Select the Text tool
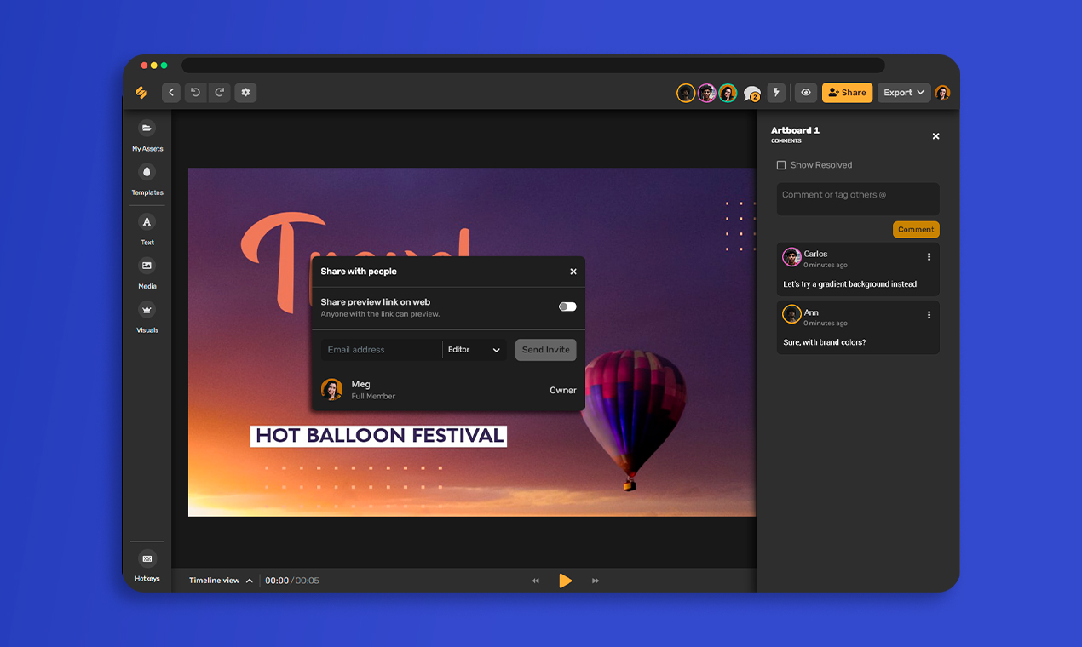The width and height of the screenshot is (1082, 647). 147,222
